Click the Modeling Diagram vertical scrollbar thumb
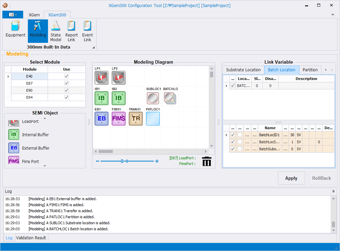This screenshot has height=251, width=340. tap(212, 74)
